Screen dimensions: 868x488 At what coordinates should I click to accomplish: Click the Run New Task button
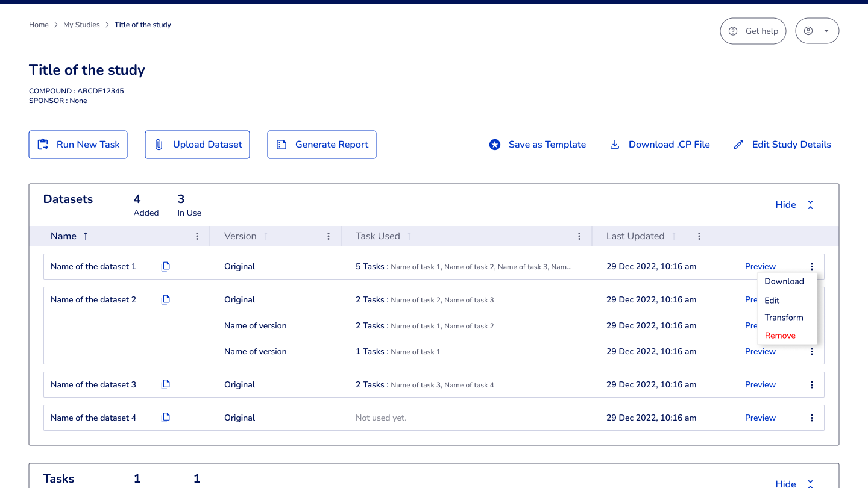[x=78, y=145]
